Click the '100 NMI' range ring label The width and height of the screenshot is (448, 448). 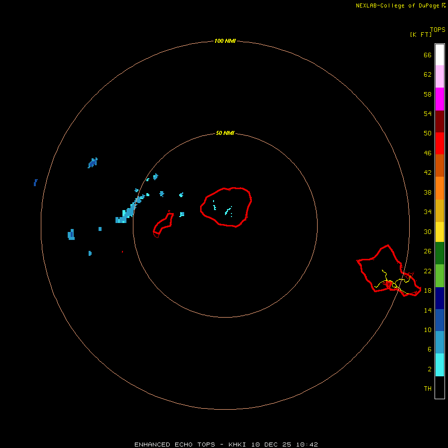[x=225, y=41]
